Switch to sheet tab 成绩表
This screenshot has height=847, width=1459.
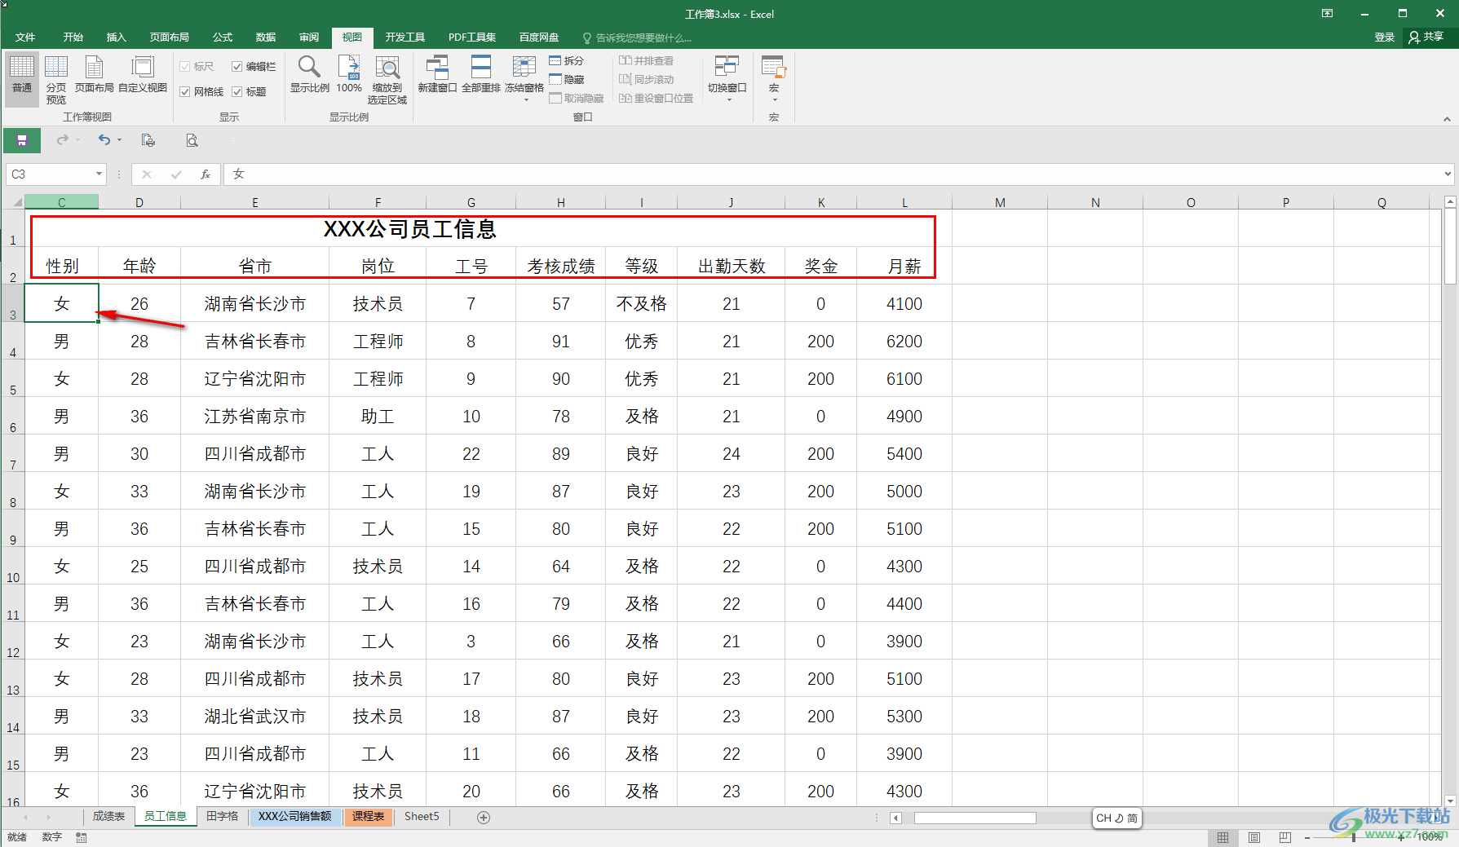(108, 817)
